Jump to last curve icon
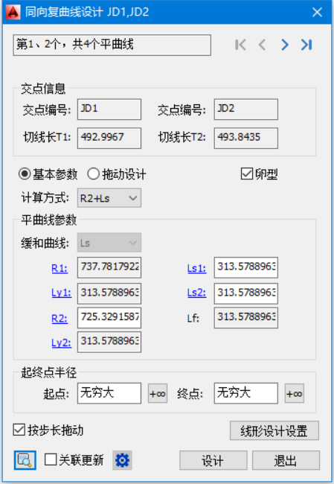This screenshot has width=334, height=484. 306,45
